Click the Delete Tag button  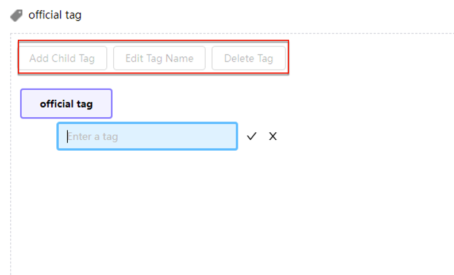pos(248,58)
